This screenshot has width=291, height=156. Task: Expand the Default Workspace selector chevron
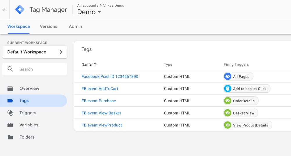[61, 52]
